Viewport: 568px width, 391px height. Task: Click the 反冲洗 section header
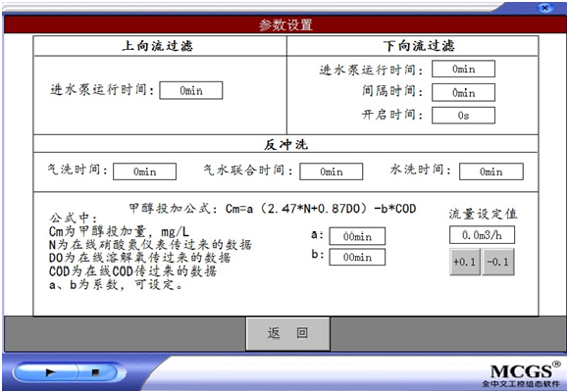coord(285,144)
